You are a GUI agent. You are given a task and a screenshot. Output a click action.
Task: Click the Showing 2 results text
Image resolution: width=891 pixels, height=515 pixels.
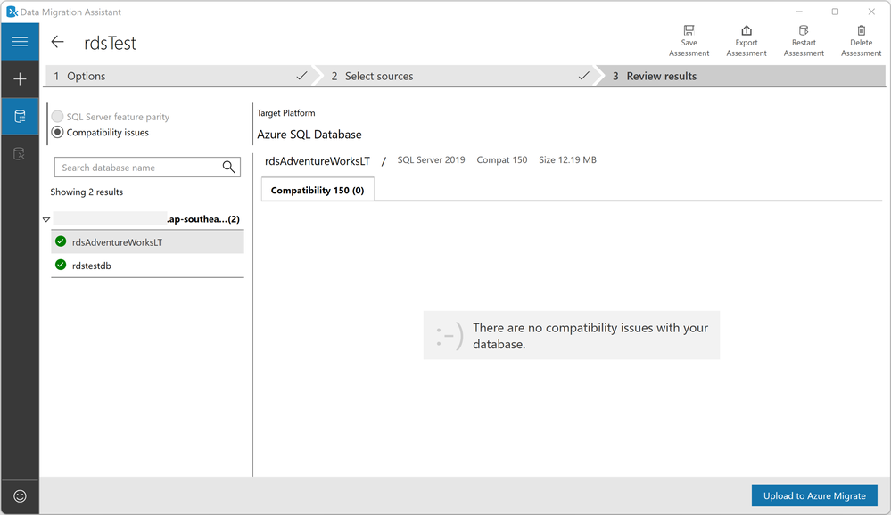click(x=87, y=192)
